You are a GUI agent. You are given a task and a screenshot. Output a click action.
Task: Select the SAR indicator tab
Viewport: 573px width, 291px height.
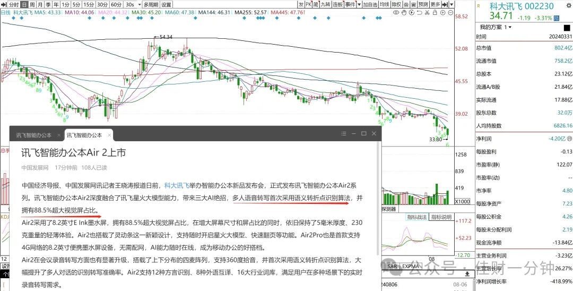tap(392, 266)
